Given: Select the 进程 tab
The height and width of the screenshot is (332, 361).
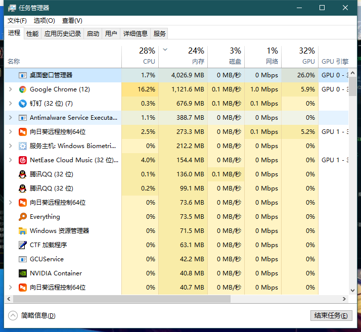Looking at the screenshot, I should point(14,33).
